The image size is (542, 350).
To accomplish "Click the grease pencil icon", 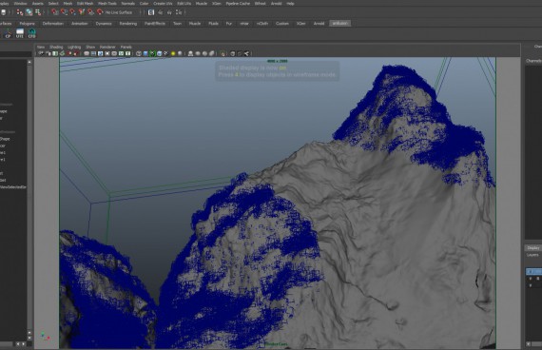I will pos(76,53).
